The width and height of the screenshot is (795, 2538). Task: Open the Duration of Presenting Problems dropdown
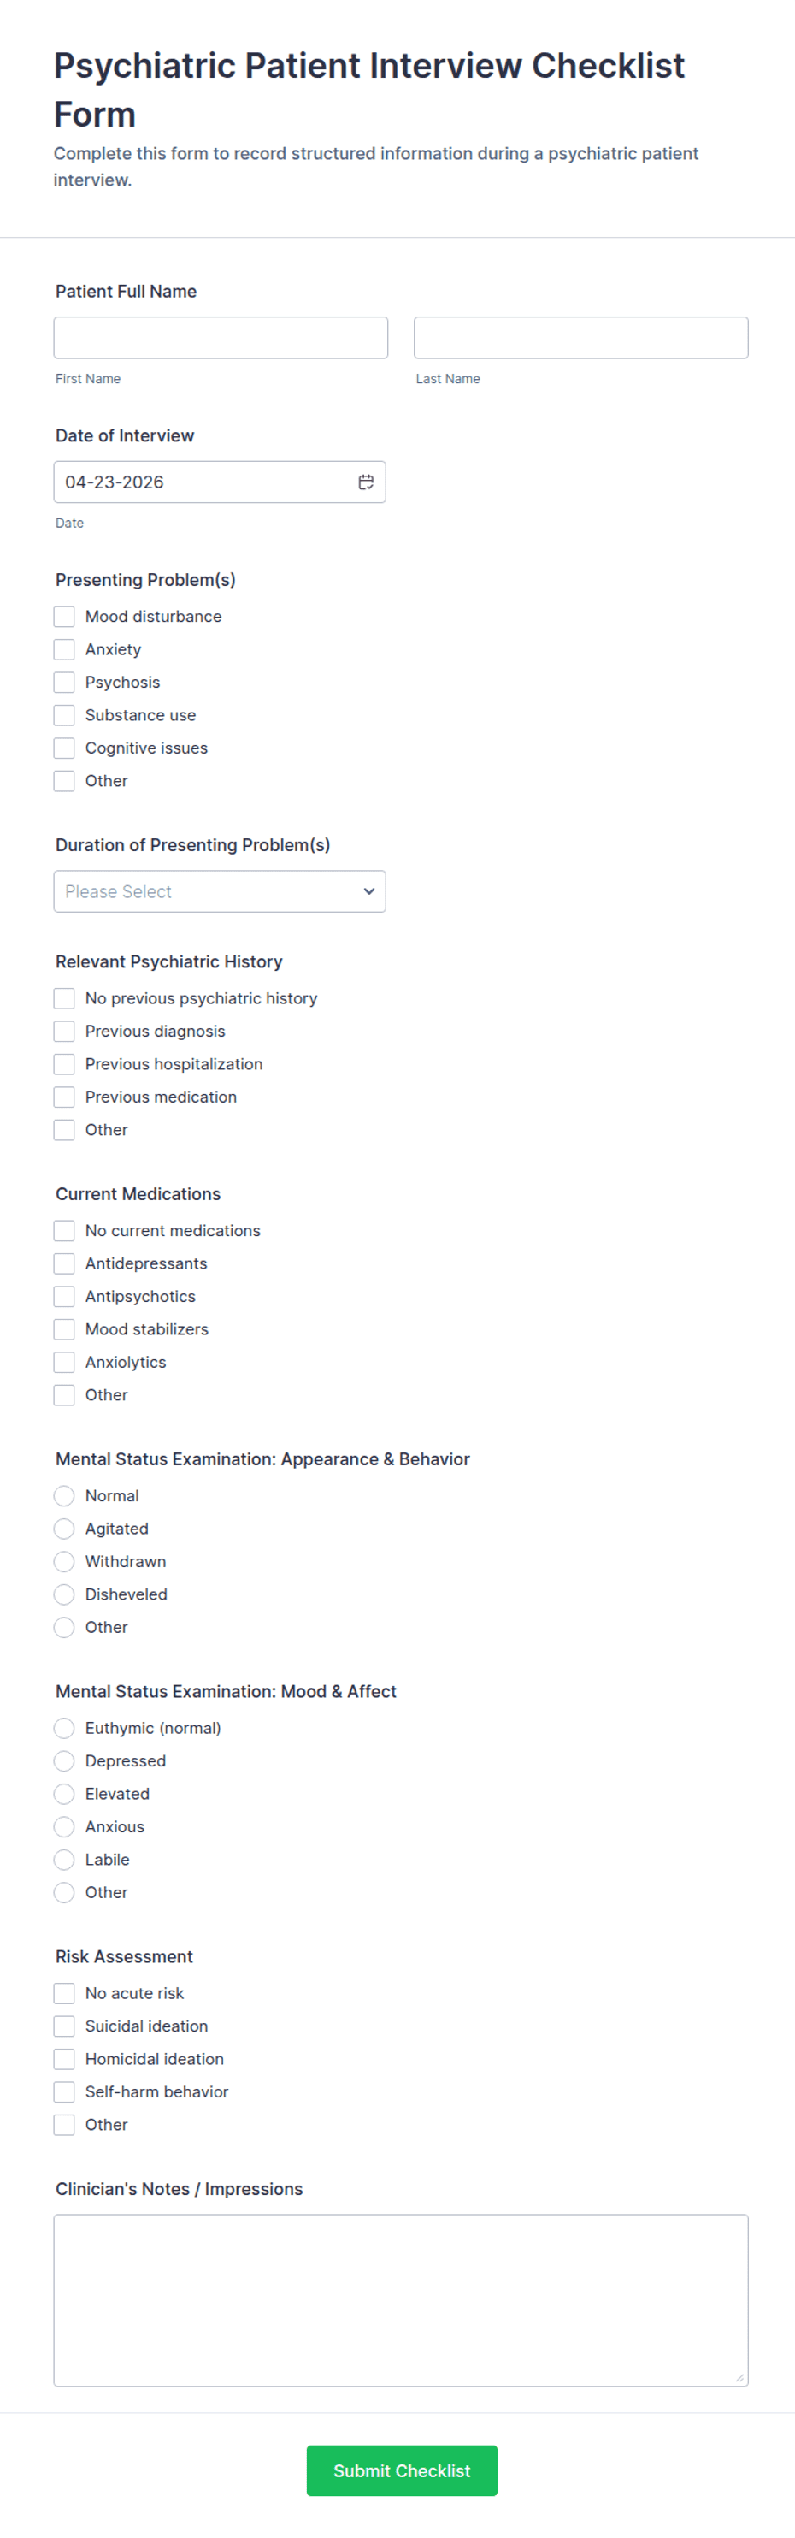coord(219,890)
